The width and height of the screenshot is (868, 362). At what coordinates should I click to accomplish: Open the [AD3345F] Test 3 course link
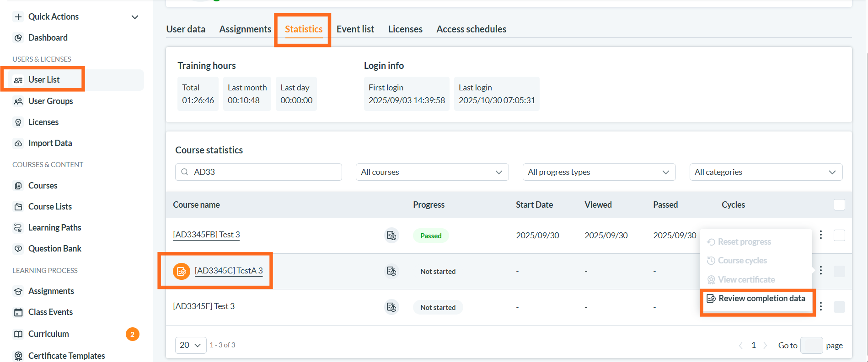[204, 306]
